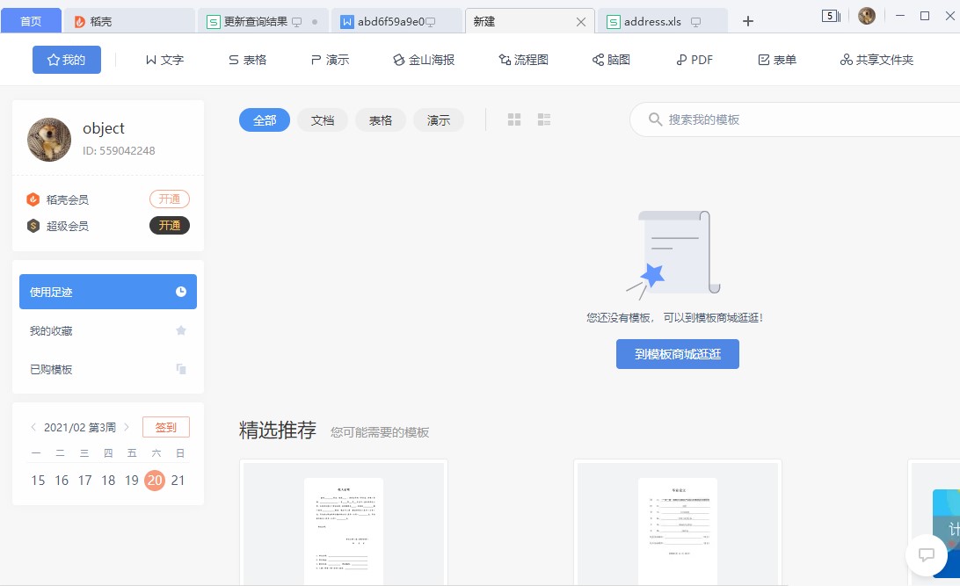Launch the 流程图 flowchart tool

[x=524, y=60]
